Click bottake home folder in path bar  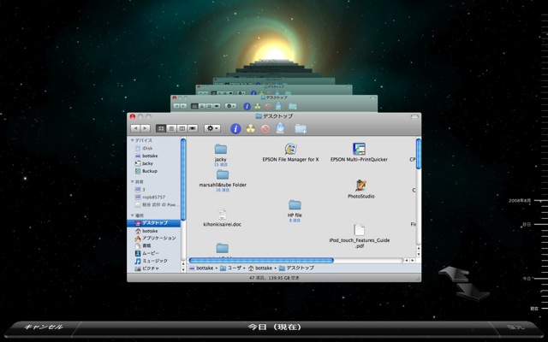point(260,268)
